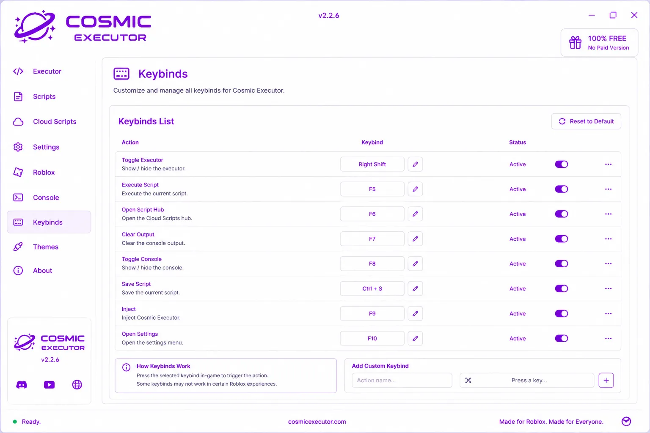Open three-dot menu for Execute Script

608,189
